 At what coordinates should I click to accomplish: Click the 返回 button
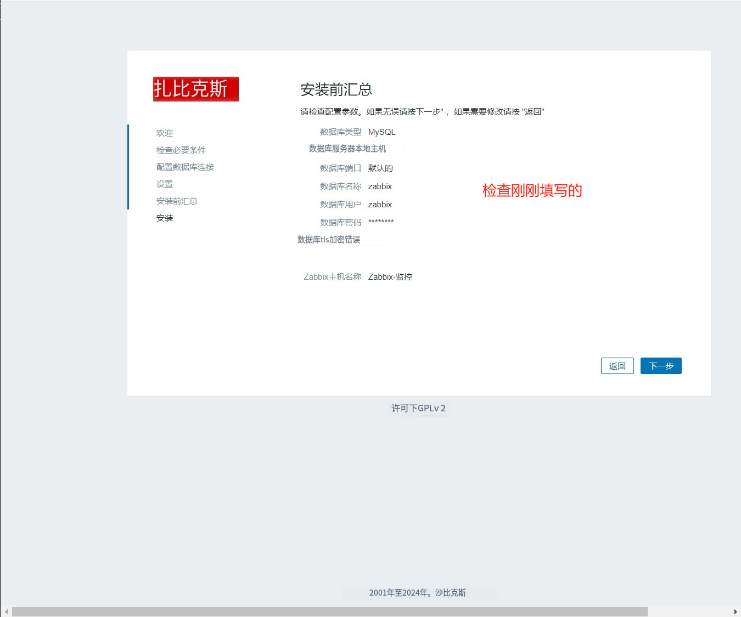pyautogui.click(x=617, y=366)
